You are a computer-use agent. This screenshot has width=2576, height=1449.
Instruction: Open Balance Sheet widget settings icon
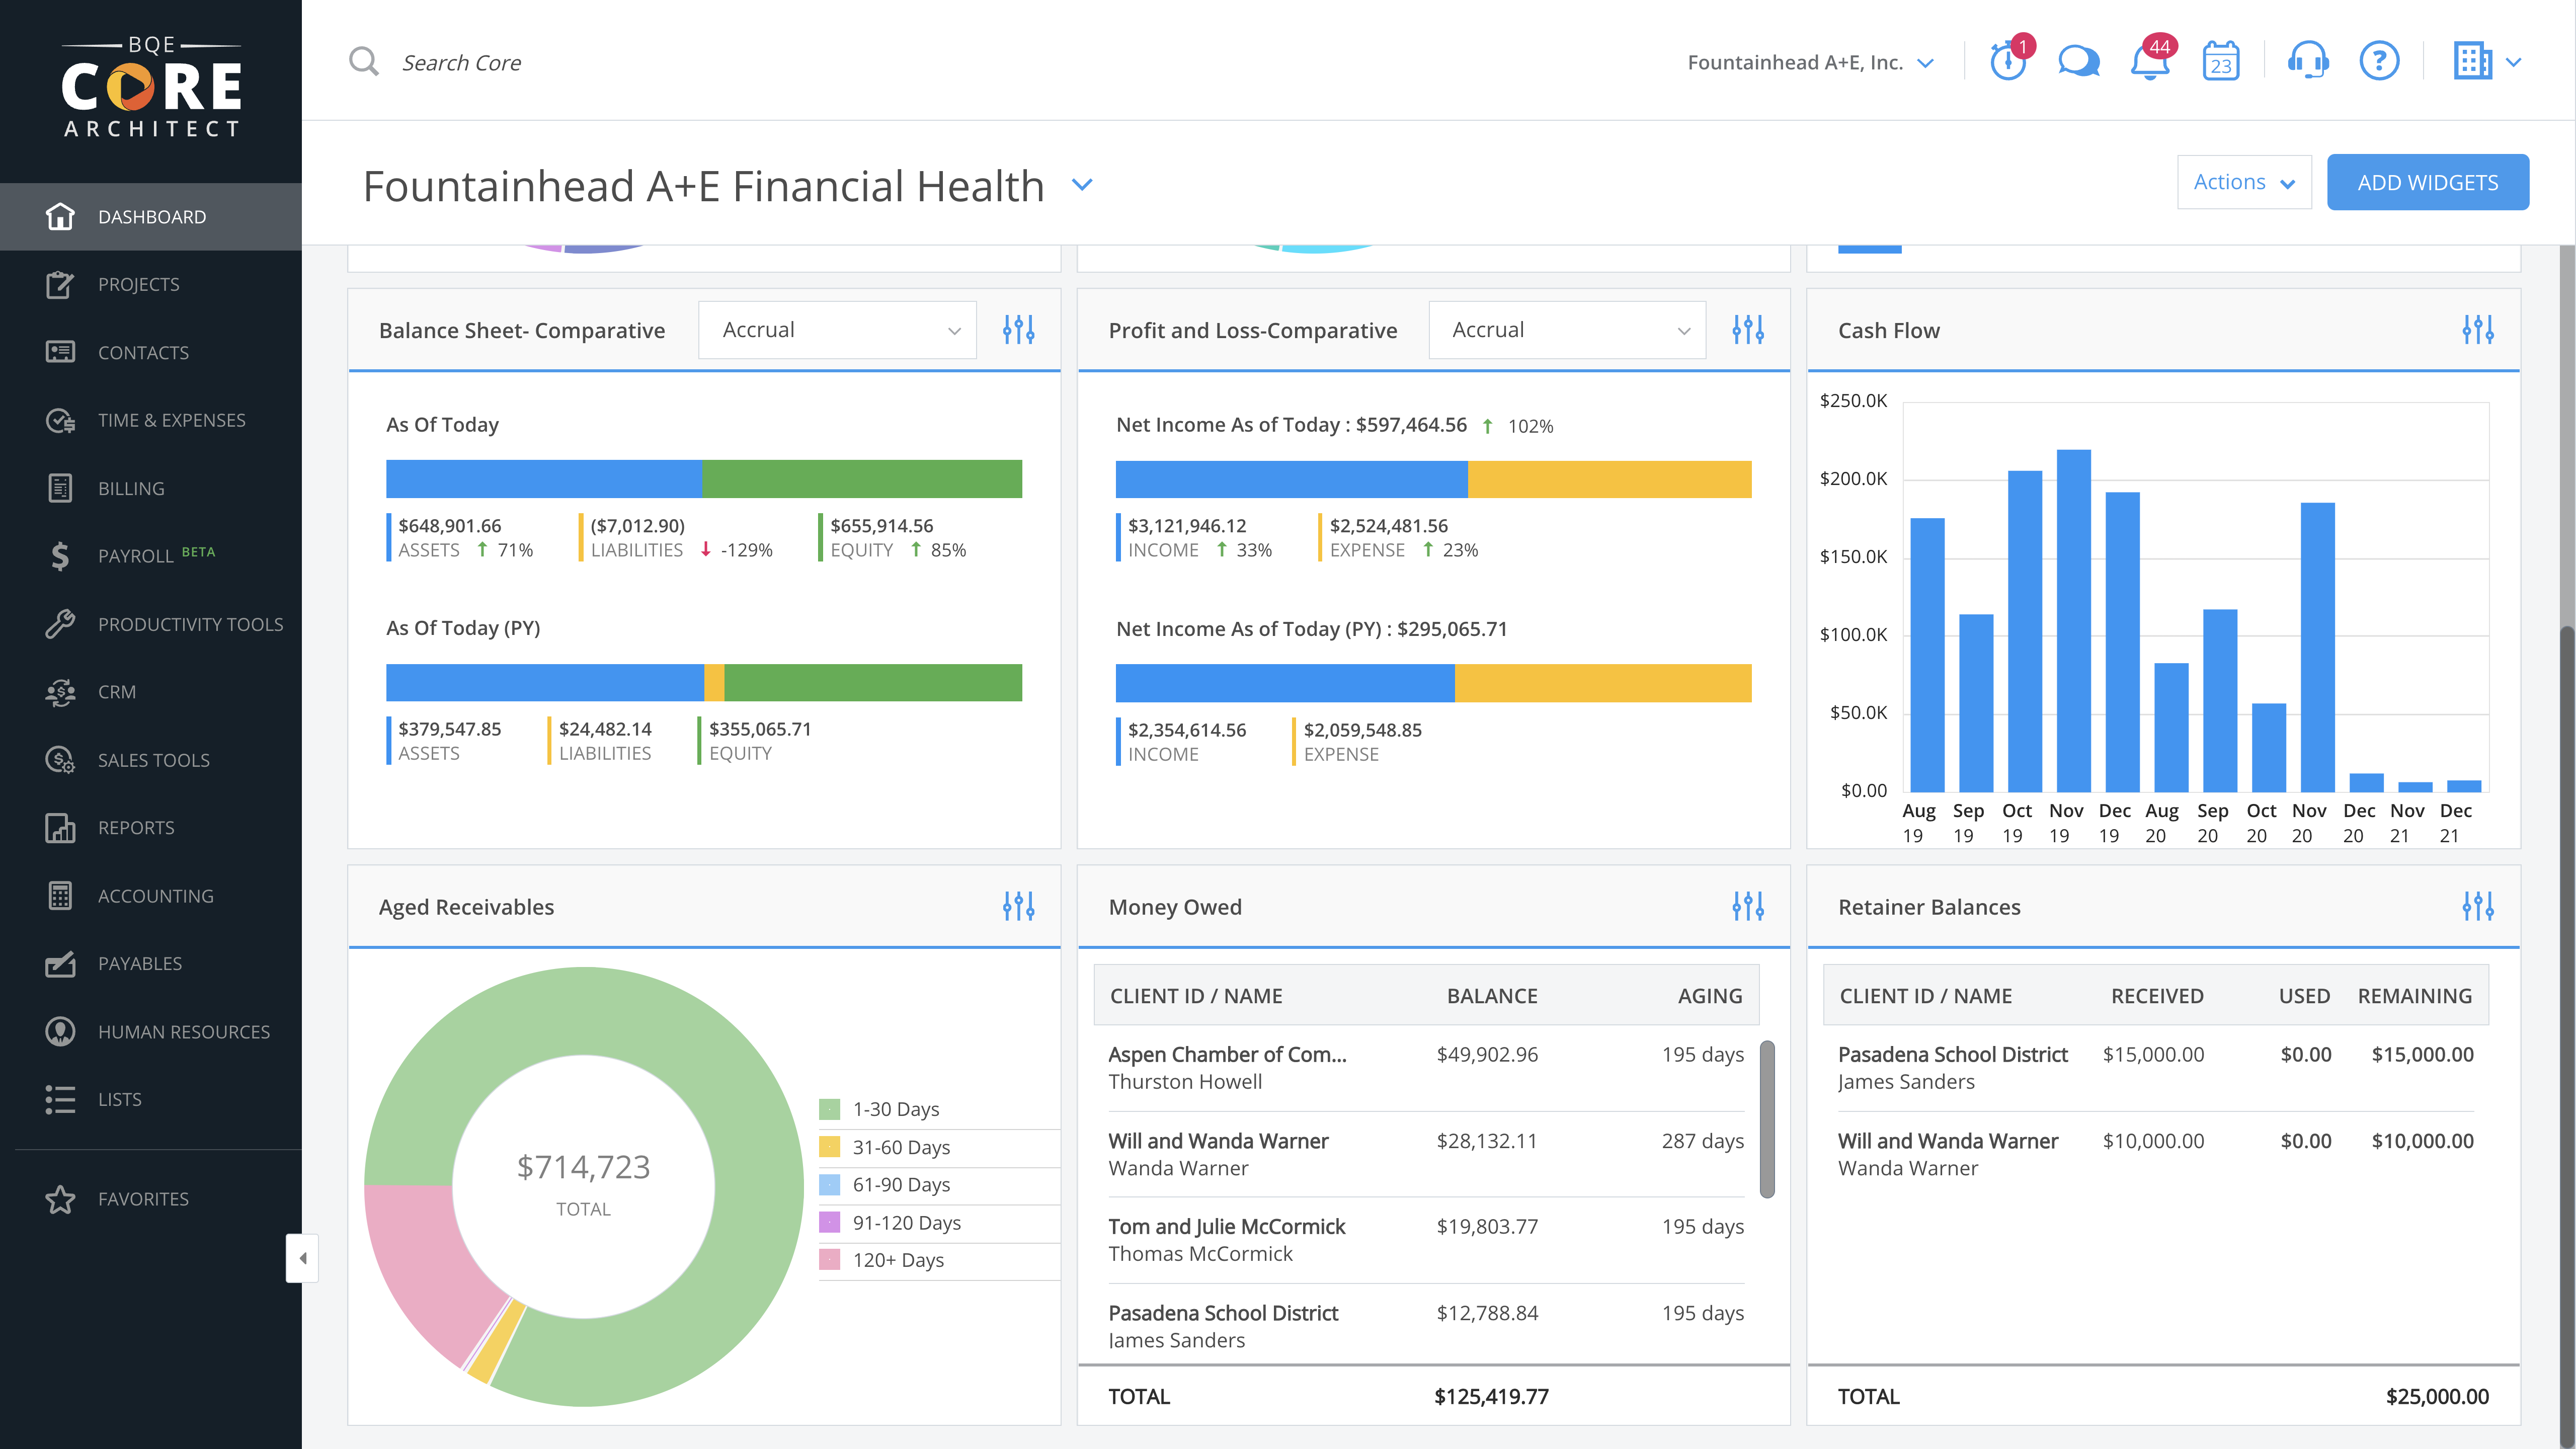(x=1018, y=330)
